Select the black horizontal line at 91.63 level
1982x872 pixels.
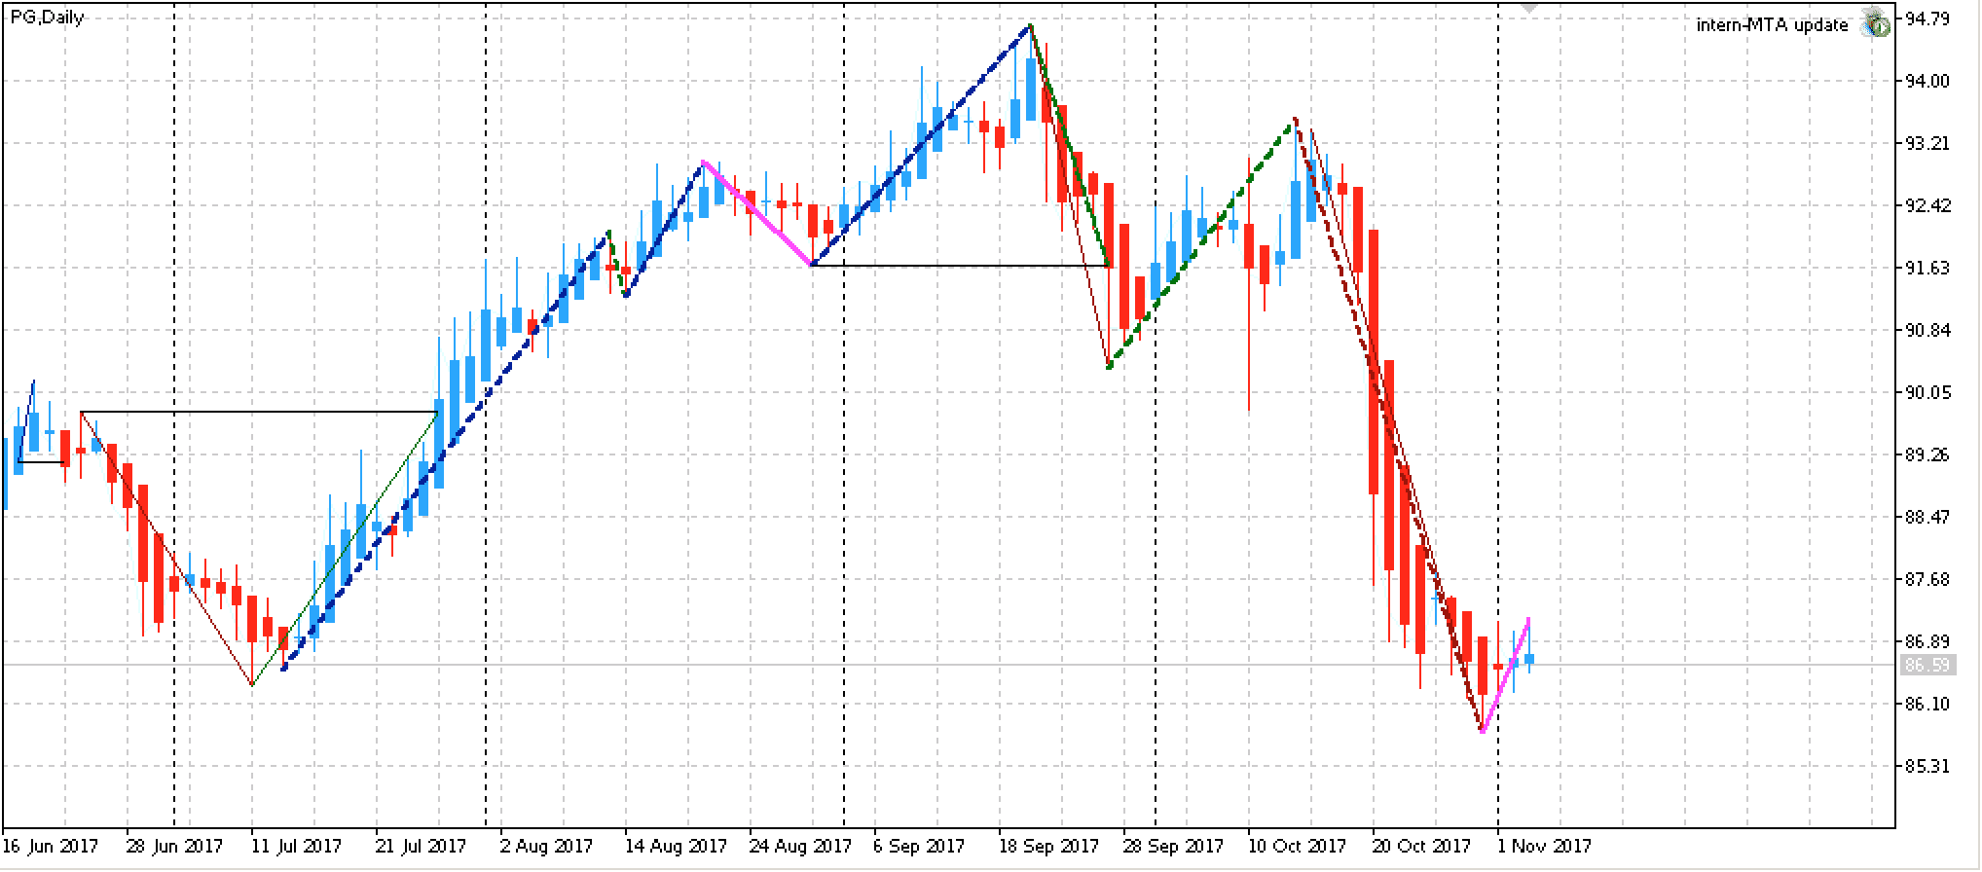pos(959,266)
